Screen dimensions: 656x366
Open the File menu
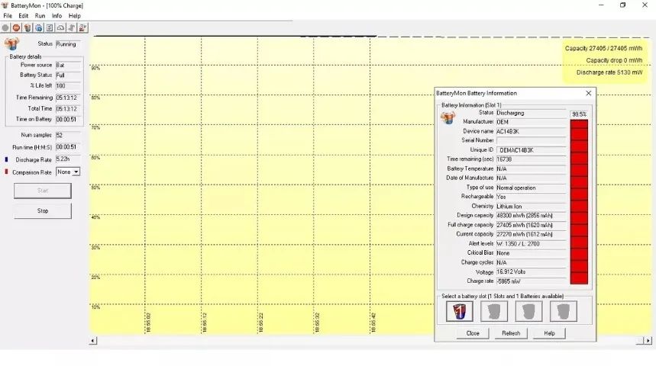(8, 15)
